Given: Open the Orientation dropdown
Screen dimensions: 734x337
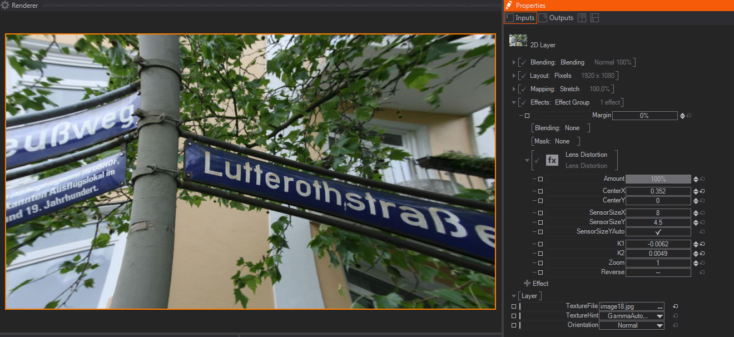Looking at the screenshot, I should click(659, 325).
